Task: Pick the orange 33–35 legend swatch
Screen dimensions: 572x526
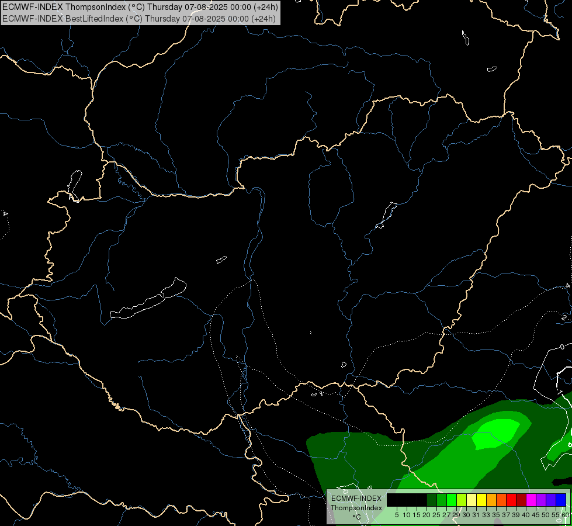Action: [x=491, y=500]
